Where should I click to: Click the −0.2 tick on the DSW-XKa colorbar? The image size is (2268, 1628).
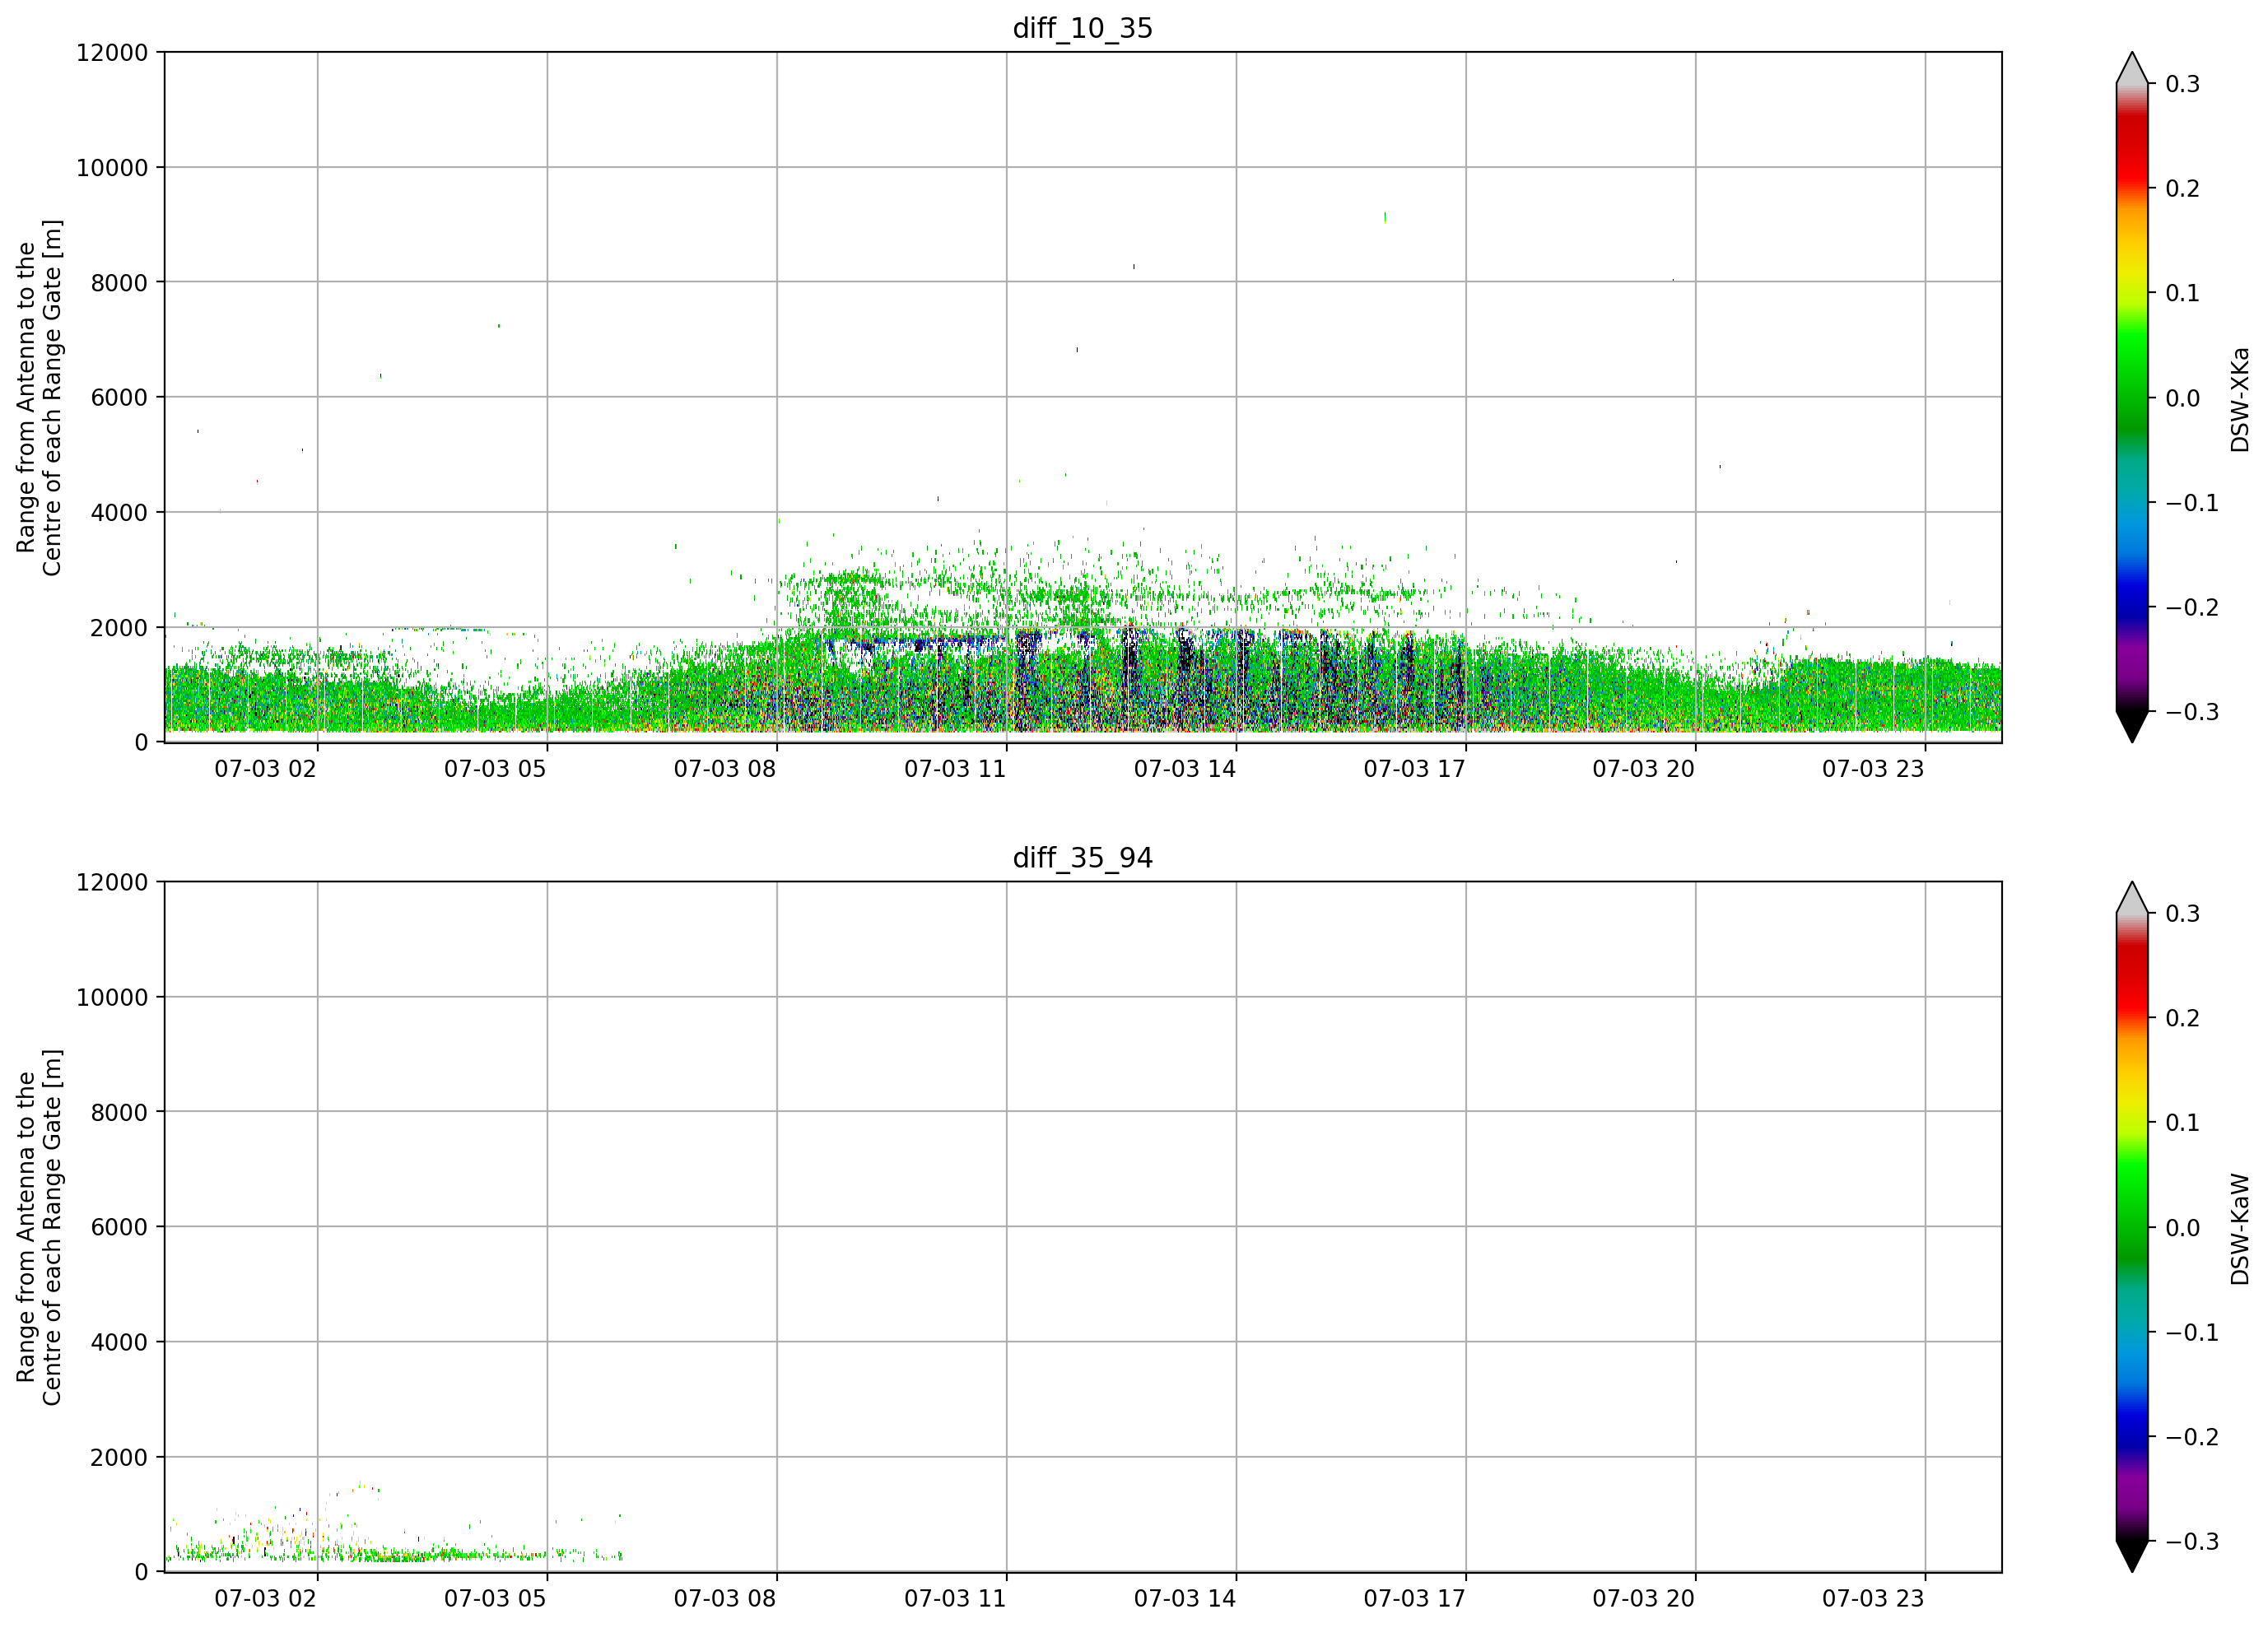click(x=2192, y=607)
